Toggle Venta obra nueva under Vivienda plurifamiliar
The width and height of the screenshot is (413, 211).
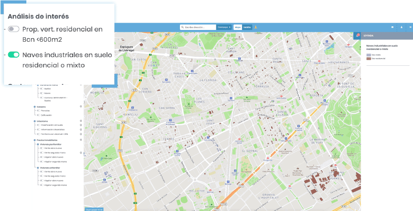[42, 148]
